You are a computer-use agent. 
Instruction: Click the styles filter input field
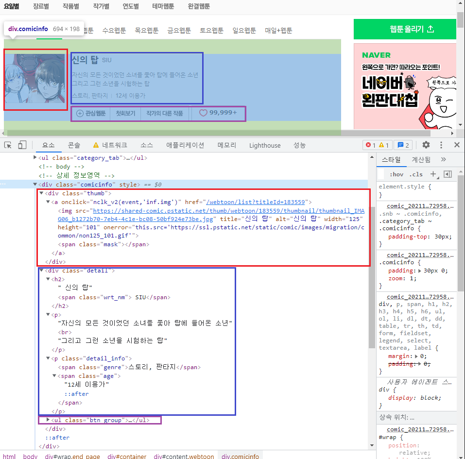coord(381,174)
